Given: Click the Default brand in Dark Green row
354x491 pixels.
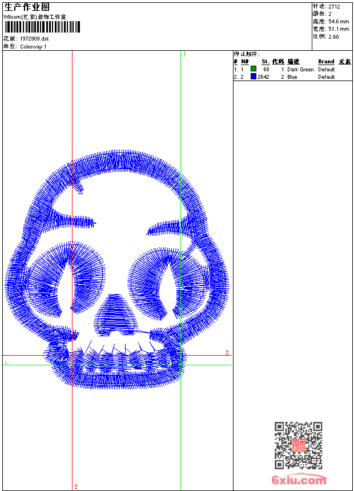Looking at the screenshot, I should point(326,70).
